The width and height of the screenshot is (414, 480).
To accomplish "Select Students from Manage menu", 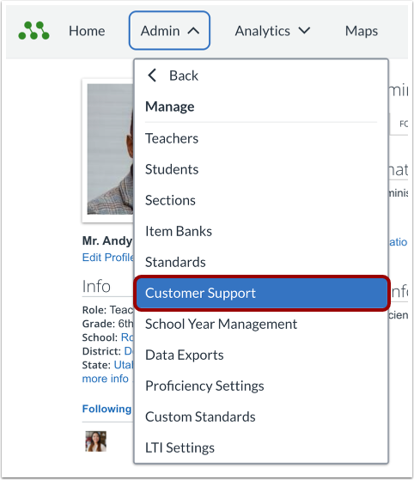I will 261,169.
